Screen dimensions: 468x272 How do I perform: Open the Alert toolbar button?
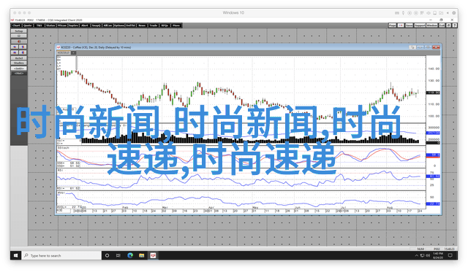click(x=85, y=26)
